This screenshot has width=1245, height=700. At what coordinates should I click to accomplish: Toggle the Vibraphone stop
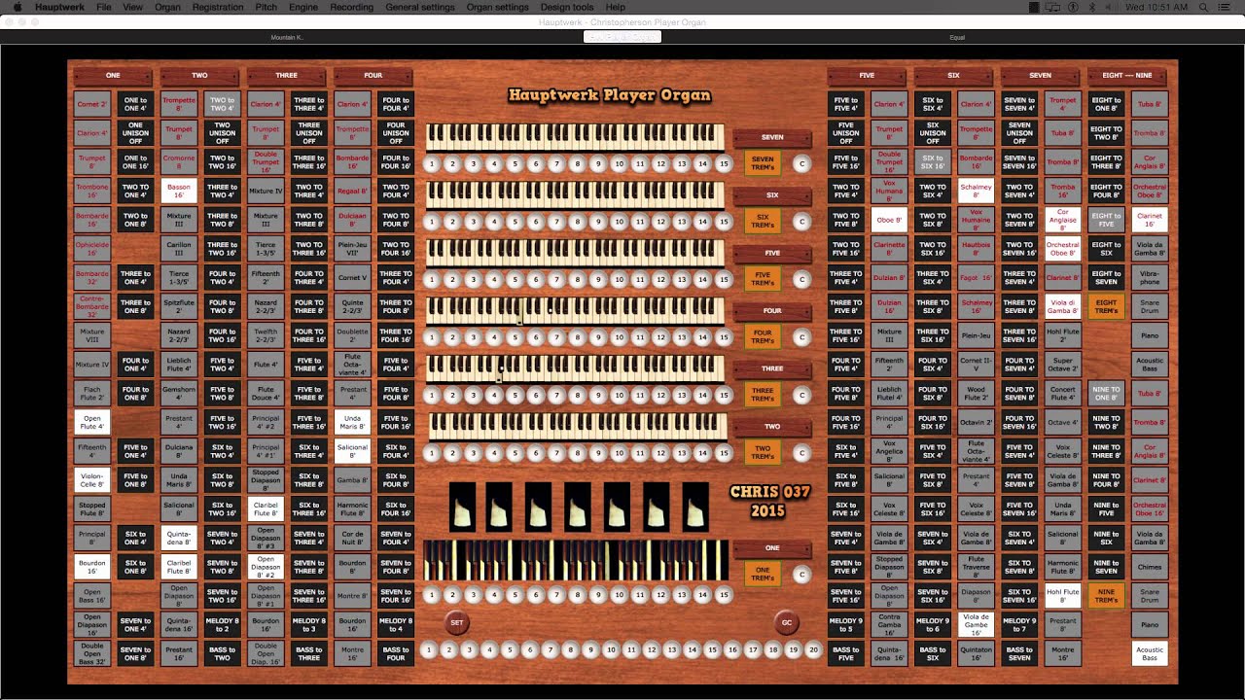click(x=1150, y=277)
